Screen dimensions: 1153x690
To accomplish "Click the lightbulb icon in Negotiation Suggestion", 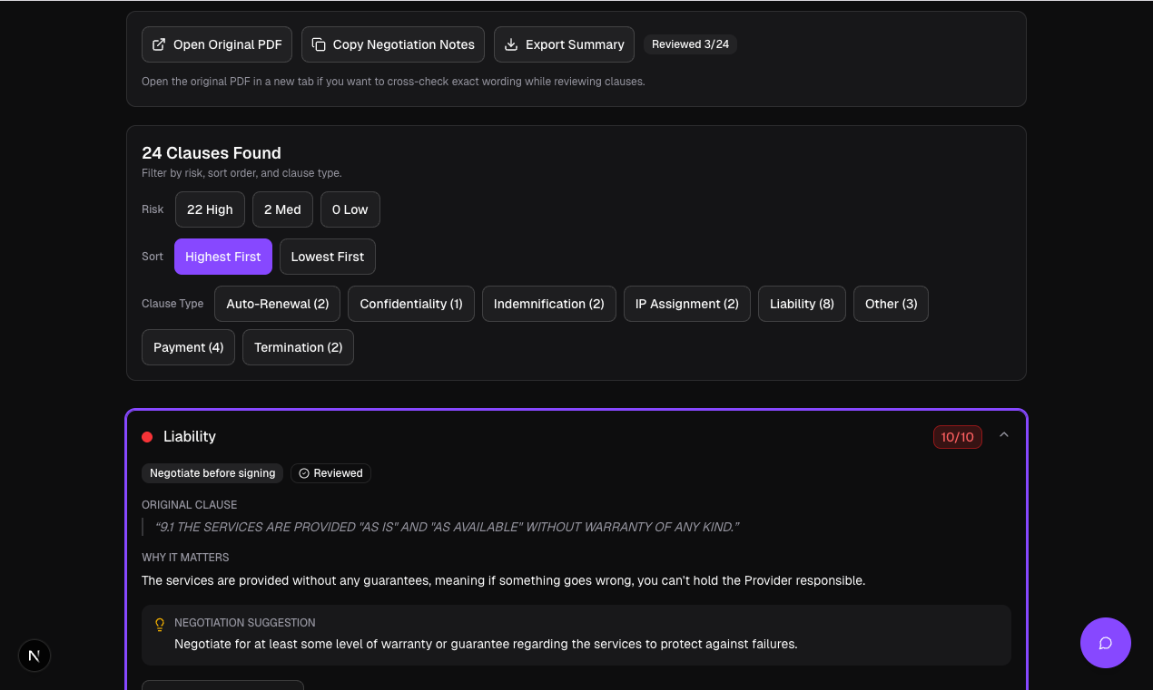I will (x=160, y=624).
